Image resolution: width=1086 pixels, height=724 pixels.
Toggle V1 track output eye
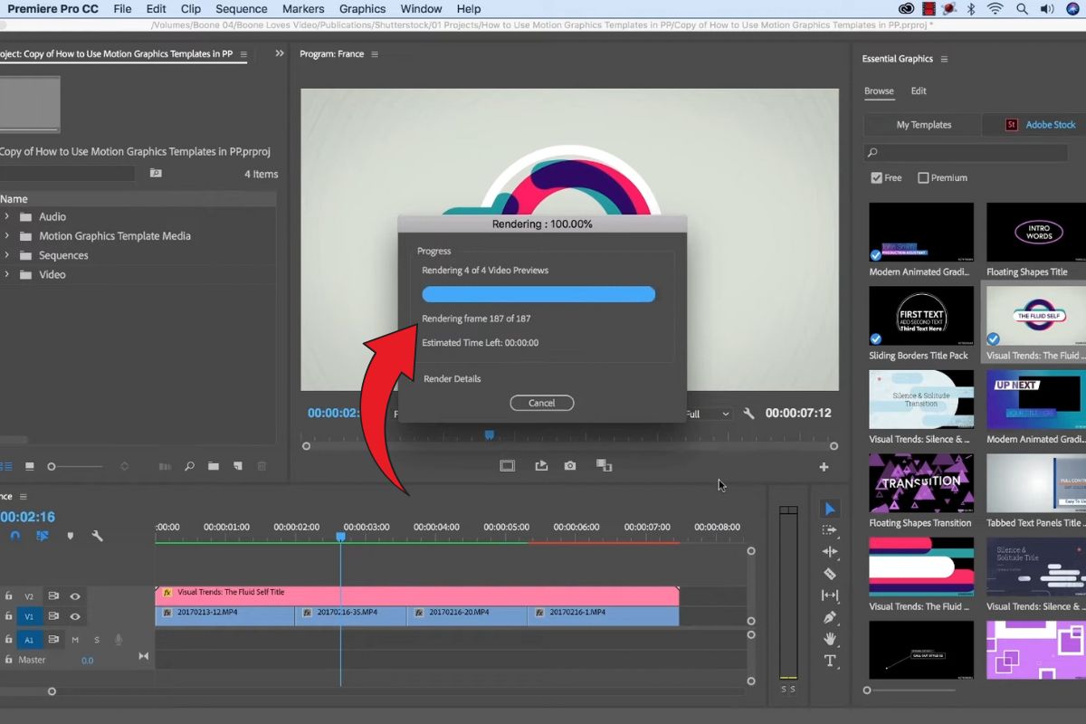[75, 616]
